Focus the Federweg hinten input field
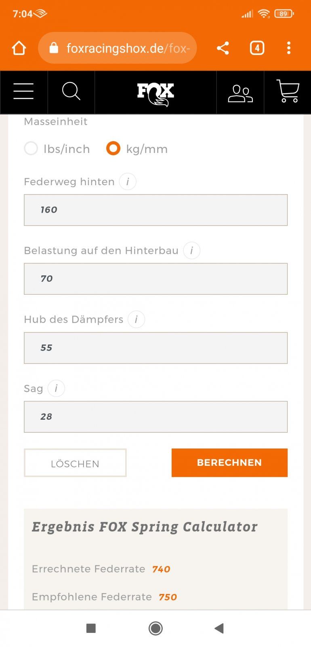The width and height of the screenshot is (311, 647). tap(155, 210)
